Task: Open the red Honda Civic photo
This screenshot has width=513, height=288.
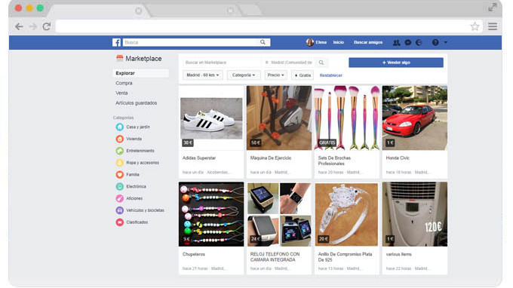Action: (414, 118)
